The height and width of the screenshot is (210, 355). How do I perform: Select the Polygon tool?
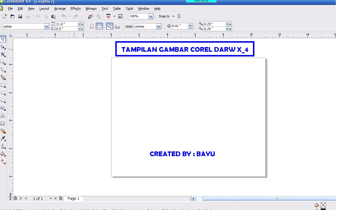3,100
